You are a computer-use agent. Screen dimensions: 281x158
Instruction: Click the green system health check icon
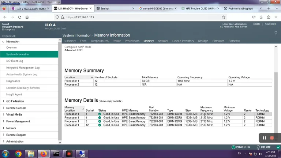[278, 147]
